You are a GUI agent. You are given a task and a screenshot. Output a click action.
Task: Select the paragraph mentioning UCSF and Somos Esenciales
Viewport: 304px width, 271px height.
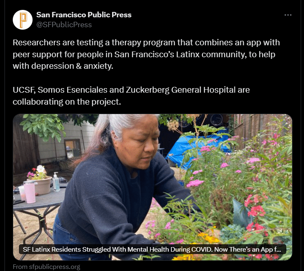(x=131, y=96)
